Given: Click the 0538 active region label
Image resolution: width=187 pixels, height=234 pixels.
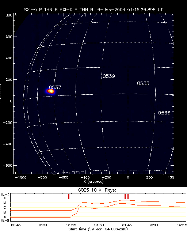Looking at the screenshot, I should [x=143, y=83].
